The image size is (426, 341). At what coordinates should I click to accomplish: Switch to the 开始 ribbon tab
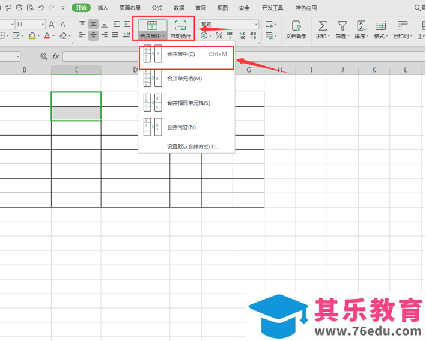pos(81,8)
